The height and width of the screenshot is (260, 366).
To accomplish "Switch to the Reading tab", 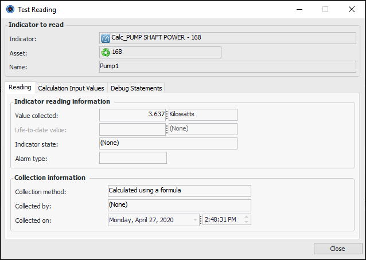I will pyautogui.click(x=20, y=88).
